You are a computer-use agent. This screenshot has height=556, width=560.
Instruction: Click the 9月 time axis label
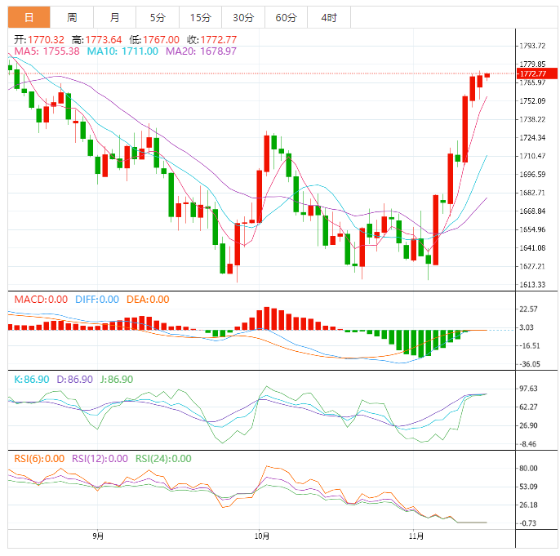pos(97,536)
